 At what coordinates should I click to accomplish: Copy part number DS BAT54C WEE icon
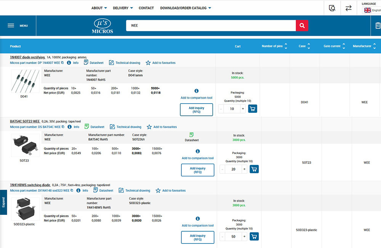(63, 127)
